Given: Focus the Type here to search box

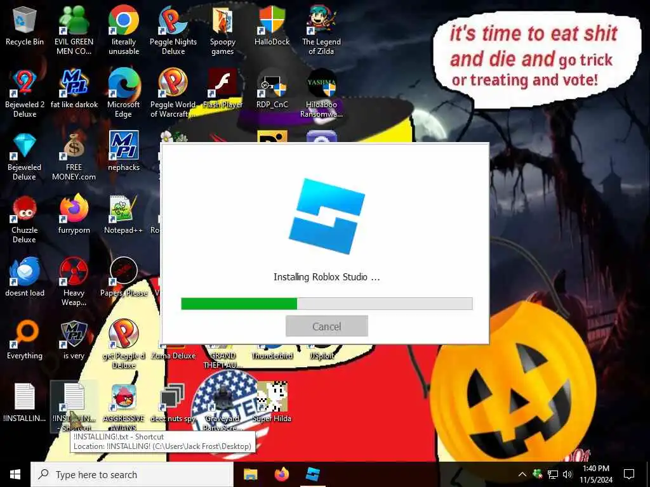Looking at the screenshot, I should point(132,474).
